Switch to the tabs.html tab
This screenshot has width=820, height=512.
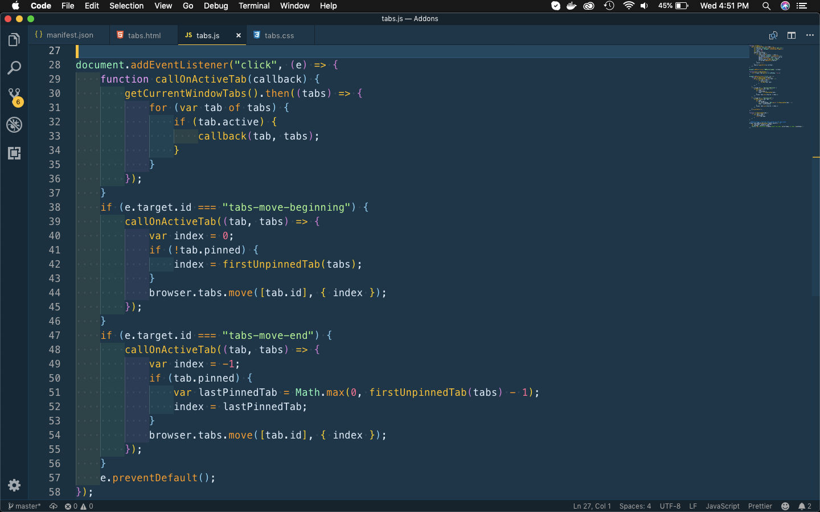pos(143,35)
